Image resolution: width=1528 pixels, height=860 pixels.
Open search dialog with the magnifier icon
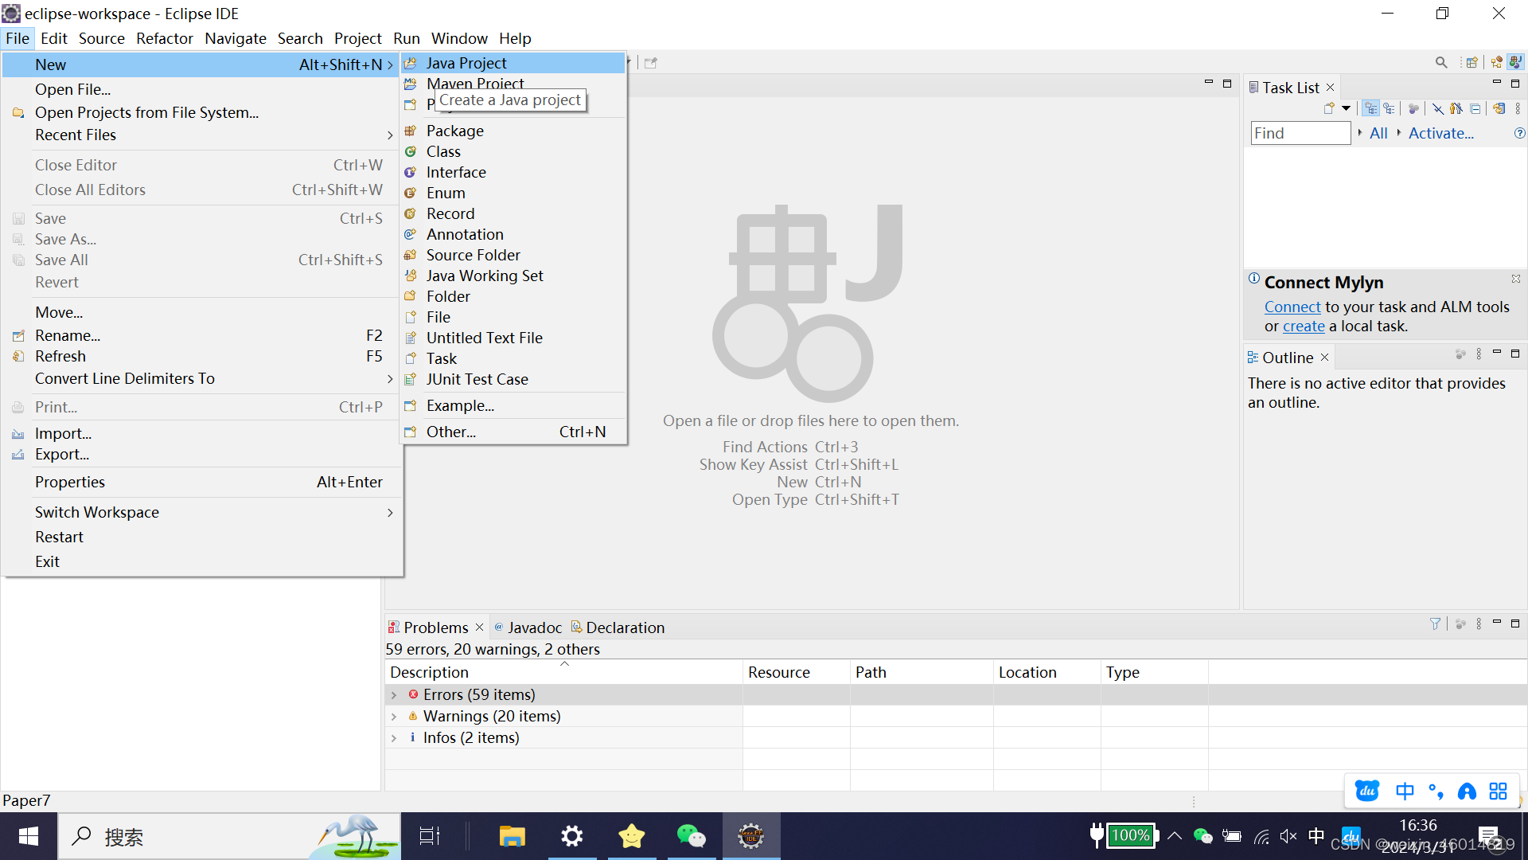click(1441, 61)
